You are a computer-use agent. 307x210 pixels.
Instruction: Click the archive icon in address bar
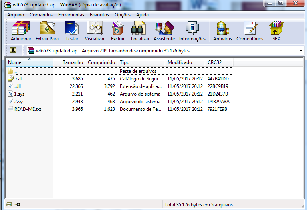(31, 50)
